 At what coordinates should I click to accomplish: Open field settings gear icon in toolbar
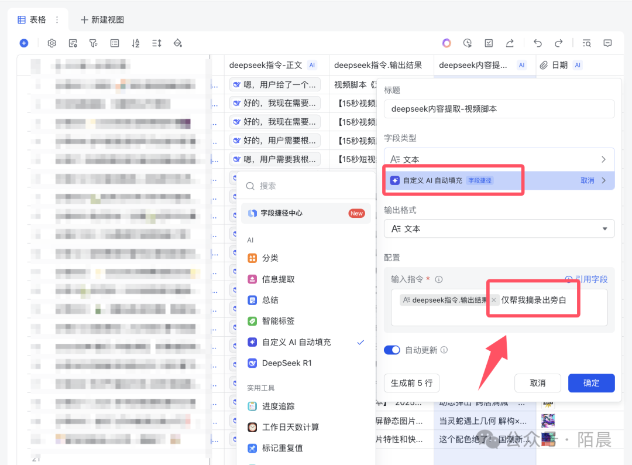tap(51, 43)
